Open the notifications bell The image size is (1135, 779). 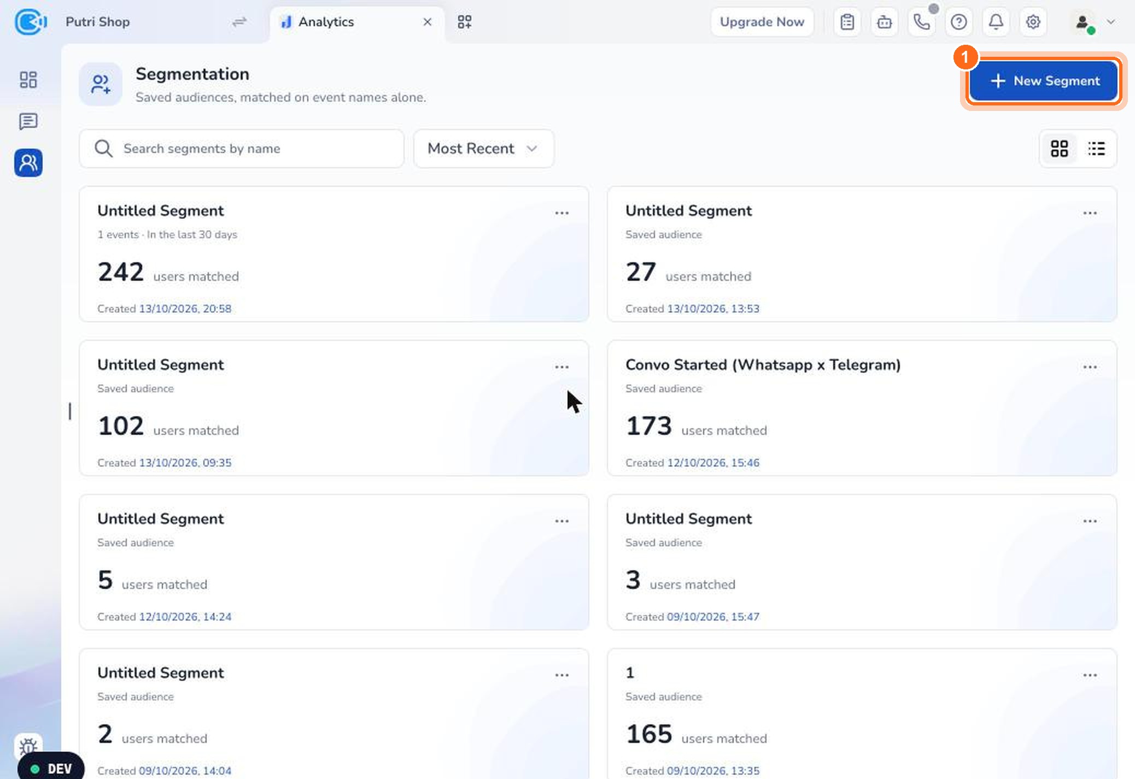[x=996, y=22]
